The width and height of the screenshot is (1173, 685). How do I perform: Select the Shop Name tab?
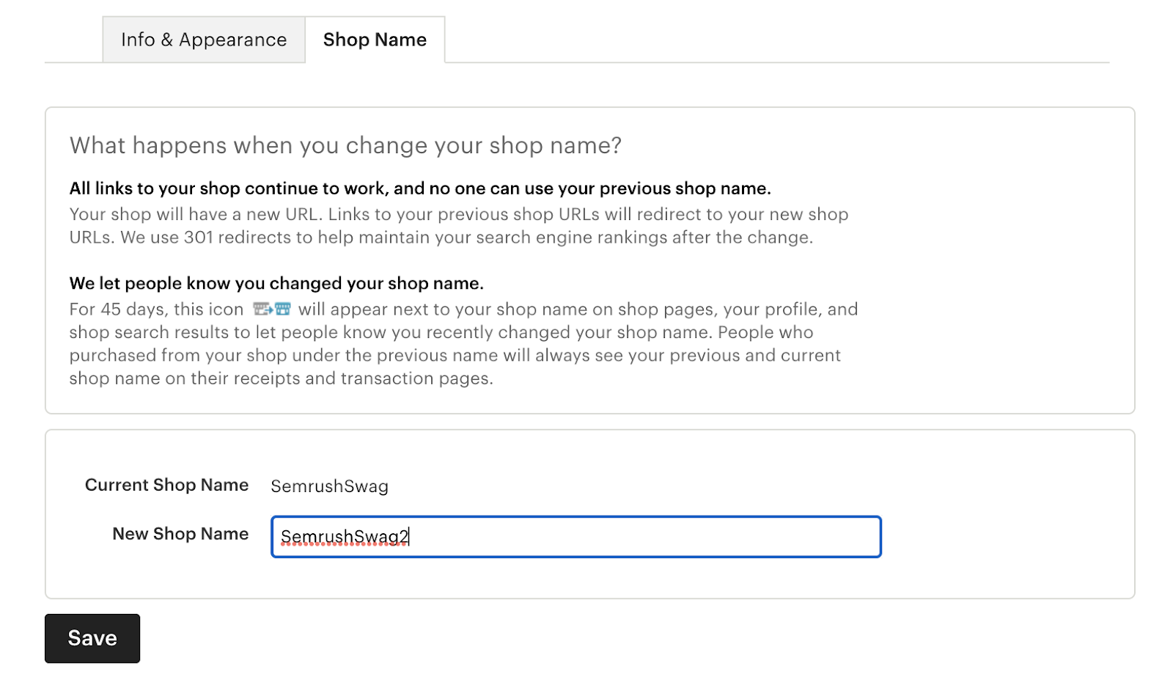click(375, 40)
